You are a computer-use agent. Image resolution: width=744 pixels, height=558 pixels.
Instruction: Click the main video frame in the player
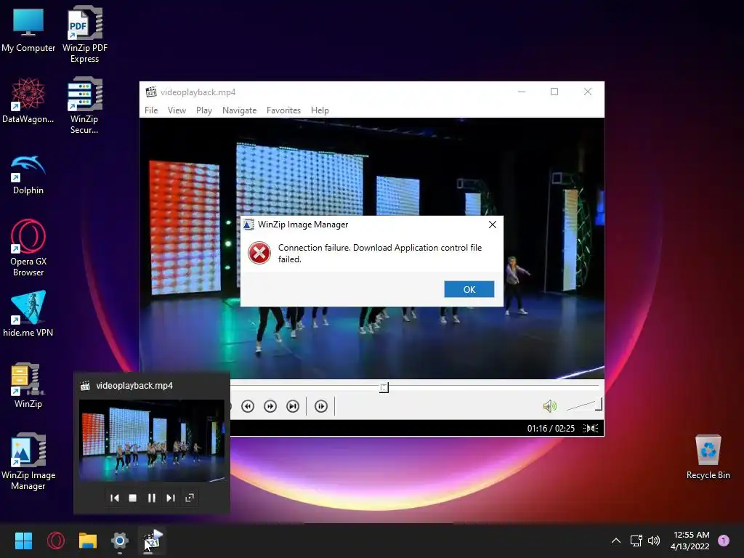pos(372,248)
